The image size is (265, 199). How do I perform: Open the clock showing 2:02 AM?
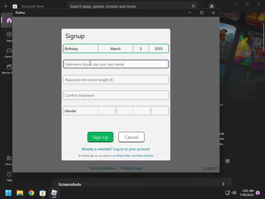(x=247, y=193)
